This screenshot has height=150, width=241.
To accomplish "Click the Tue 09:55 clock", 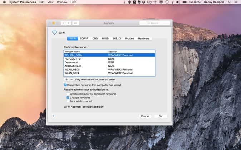I will pos(195,2).
